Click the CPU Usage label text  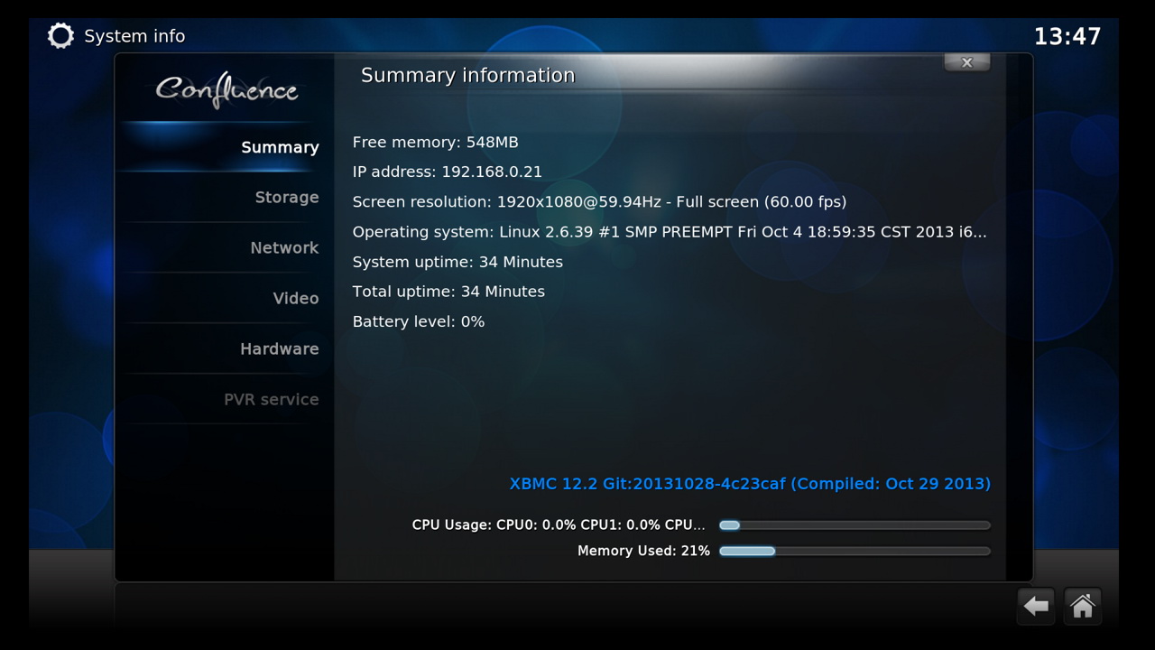tap(559, 525)
